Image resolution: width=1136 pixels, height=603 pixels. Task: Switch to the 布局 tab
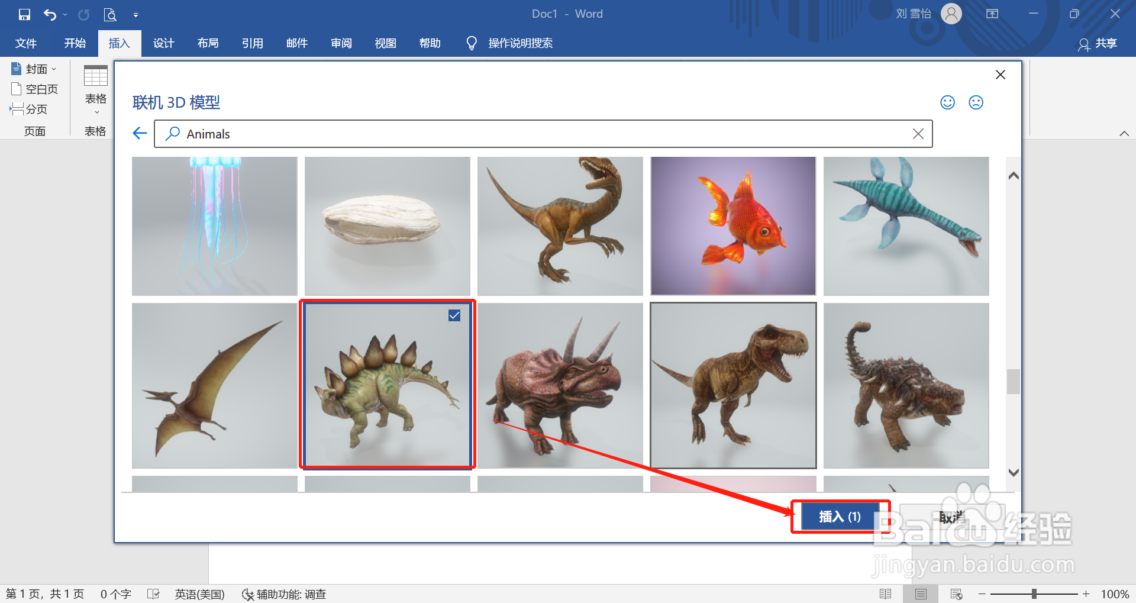coord(208,43)
